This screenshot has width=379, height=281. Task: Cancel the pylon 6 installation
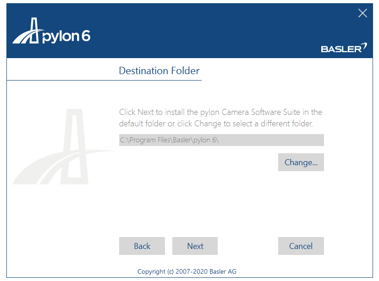(301, 246)
